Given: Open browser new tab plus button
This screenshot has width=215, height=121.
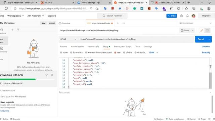Looking at the screenshot, I should [189, 3].
